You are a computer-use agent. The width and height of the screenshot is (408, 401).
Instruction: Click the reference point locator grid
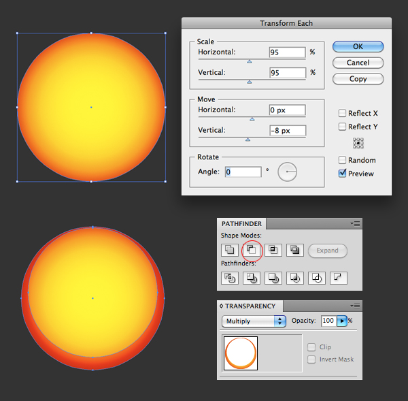358,143
